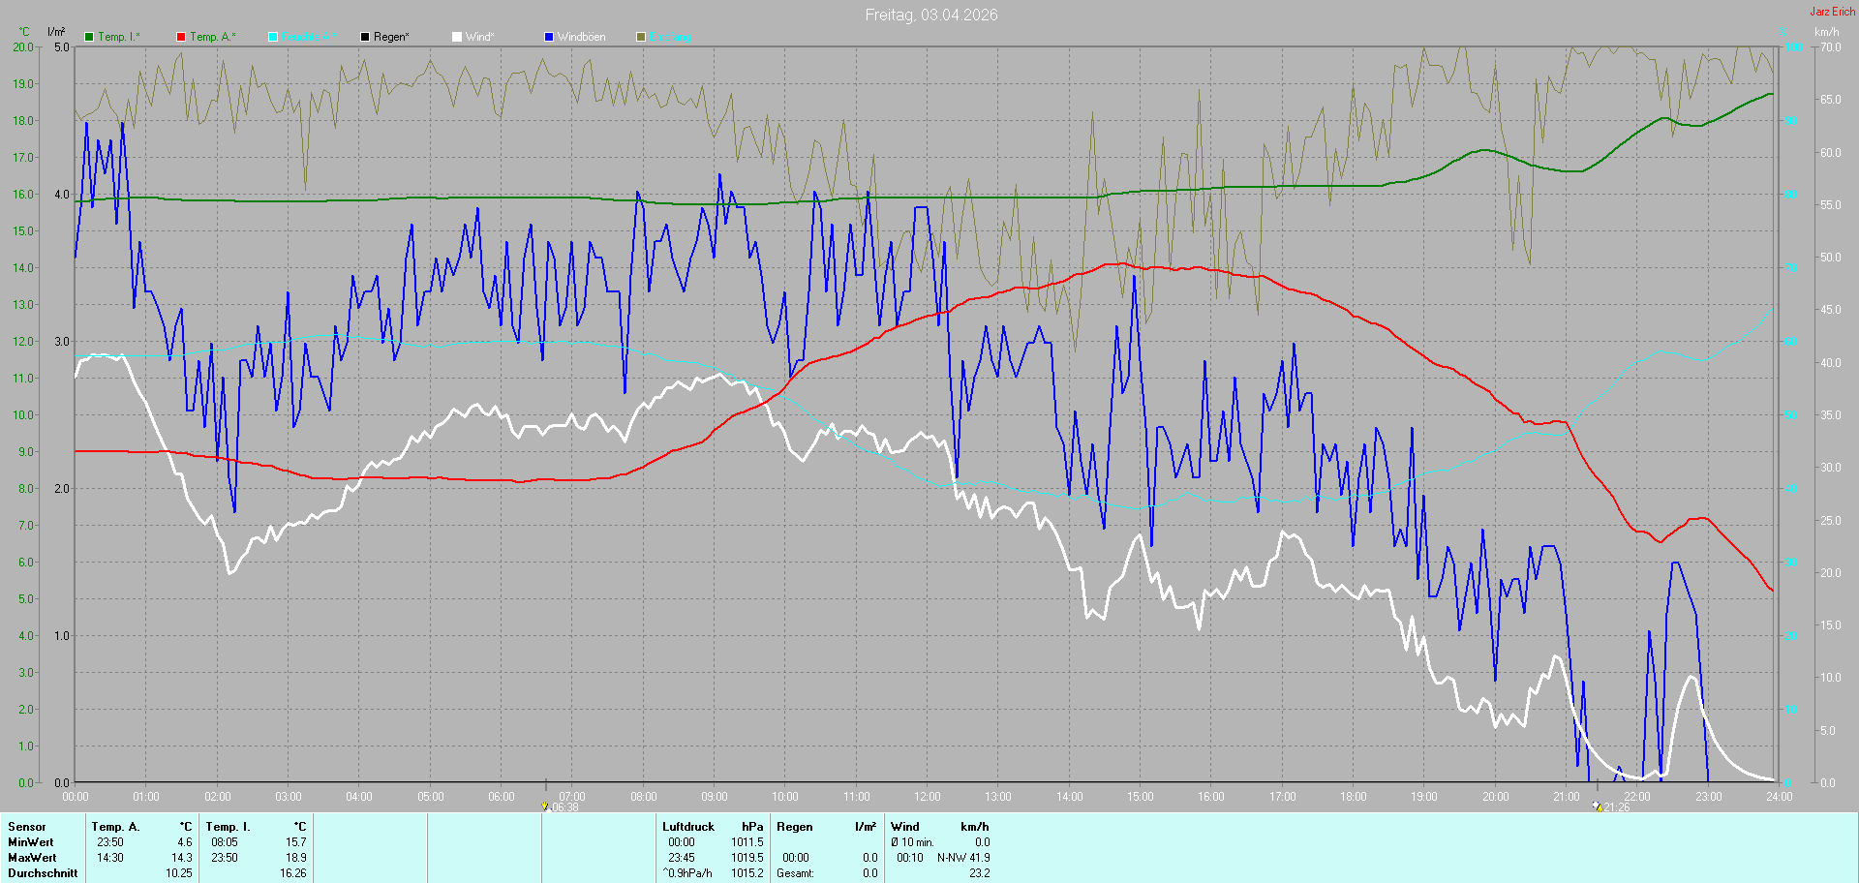Click the wind maximum 'N-NW 41.9'
This screenshot has width=1859, height=883.
point(963,858)
